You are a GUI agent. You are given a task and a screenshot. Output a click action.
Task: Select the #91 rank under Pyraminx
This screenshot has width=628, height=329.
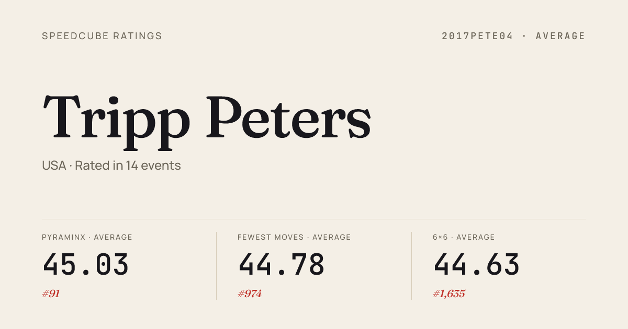click(x=51, y=293)
